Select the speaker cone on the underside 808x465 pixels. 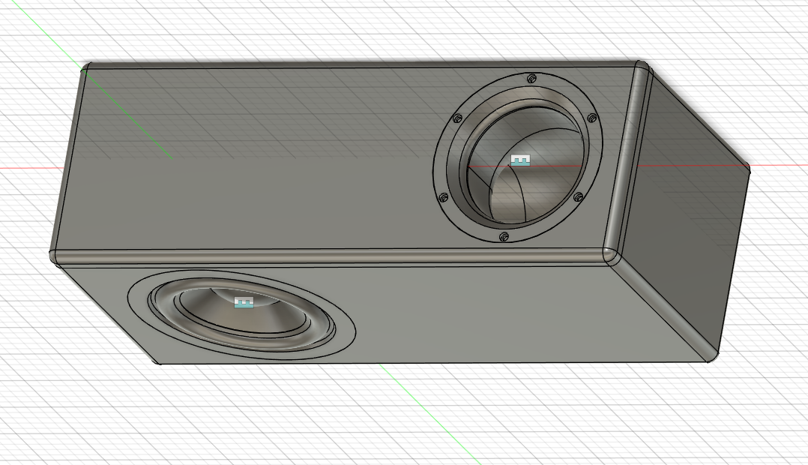[241, 316]
